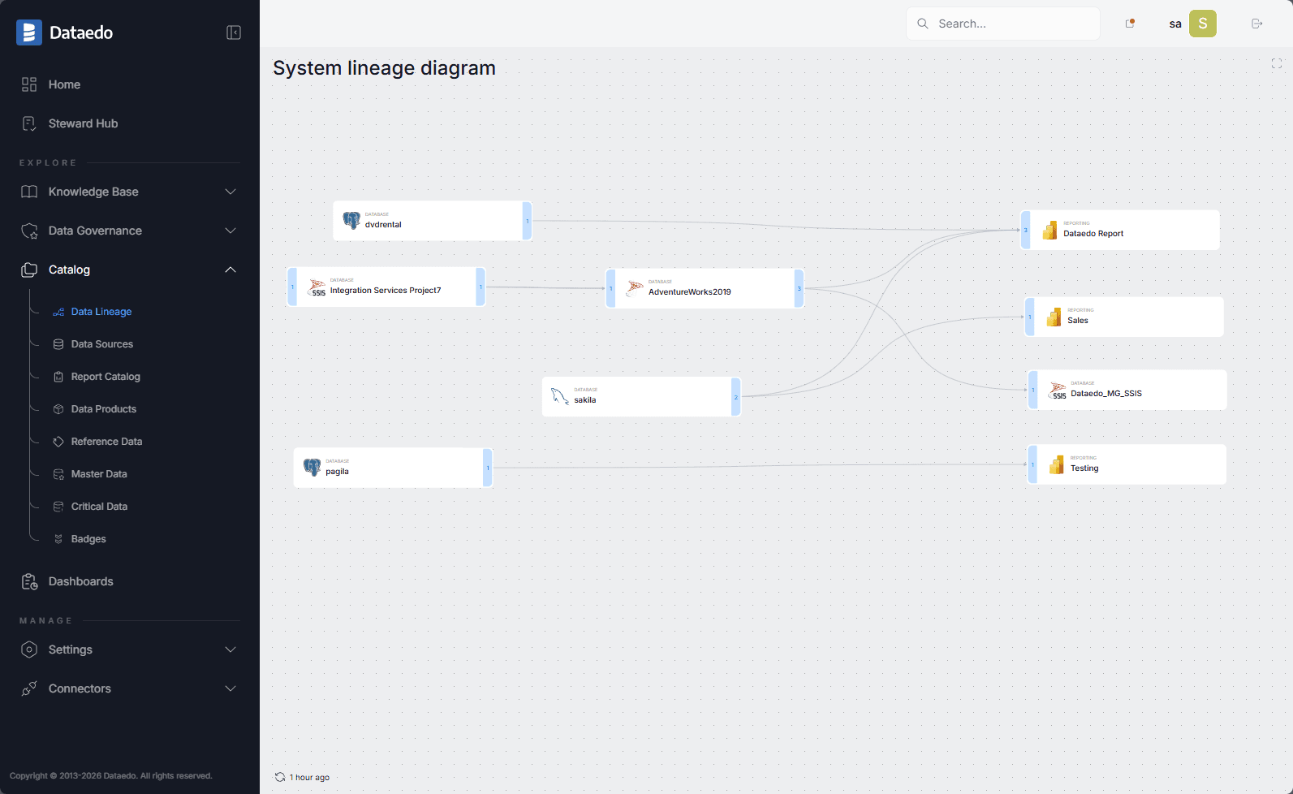
Task: Click the Dashboards icon
Action: click(29, 581)
